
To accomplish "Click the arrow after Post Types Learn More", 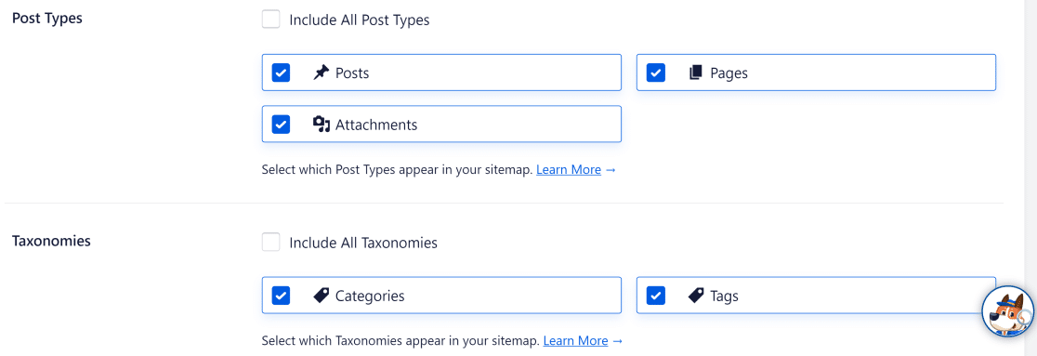I will (610, 169).
